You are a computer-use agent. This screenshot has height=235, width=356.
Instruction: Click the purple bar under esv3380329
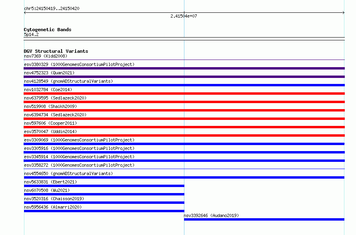pyautogui.click(x=184, y=68)
